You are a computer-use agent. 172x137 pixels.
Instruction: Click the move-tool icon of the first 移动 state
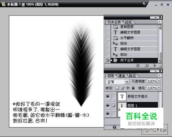(x=115, y=43)
